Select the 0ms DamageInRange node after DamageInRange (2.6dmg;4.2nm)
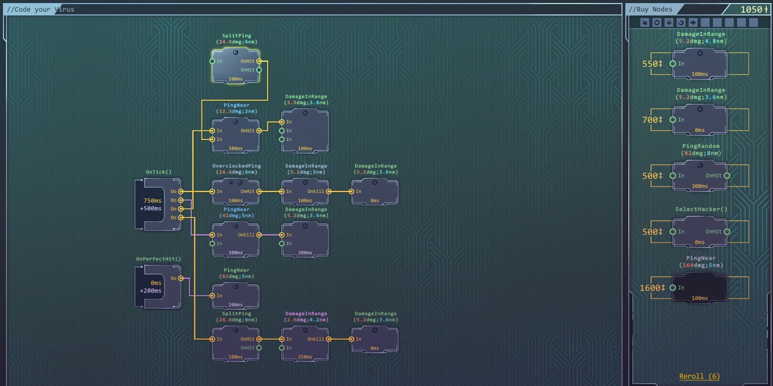This screenshot has width=773, height=386. tap(375, 339)
